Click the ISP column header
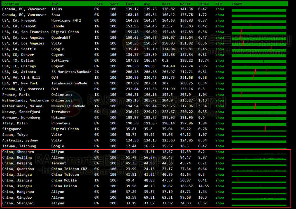 (x=54, y=4)
